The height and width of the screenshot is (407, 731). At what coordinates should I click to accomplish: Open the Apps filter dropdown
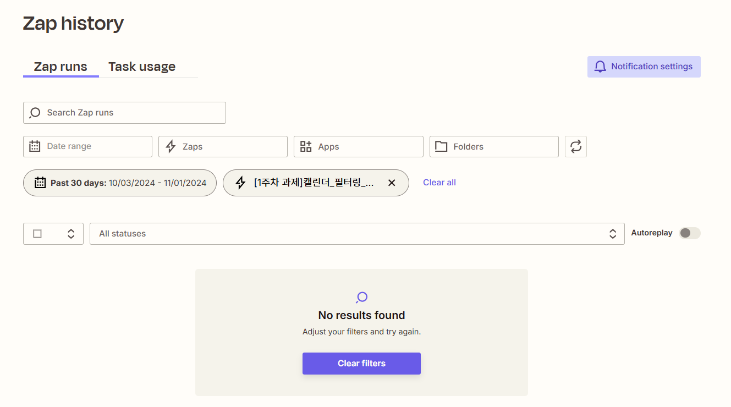tap(358, 147)
